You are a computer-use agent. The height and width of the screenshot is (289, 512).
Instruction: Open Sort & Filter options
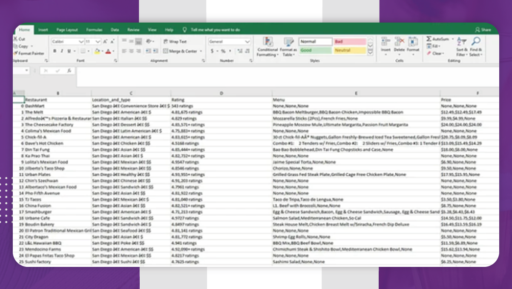461,42
